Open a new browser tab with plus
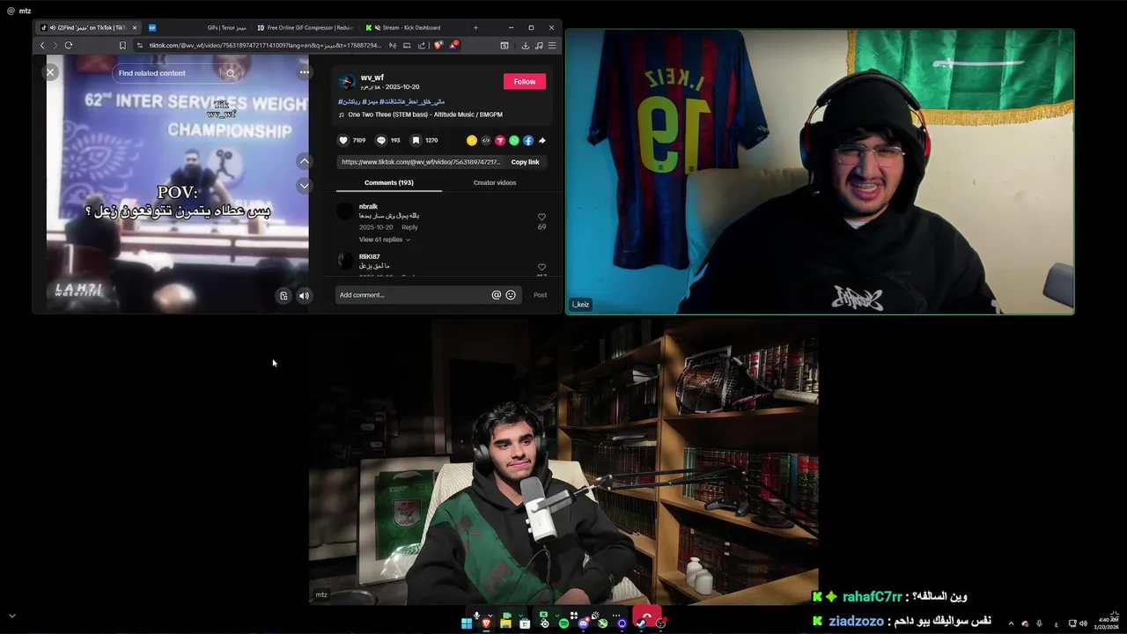Image resolution: width=1127 pixels, height=634 pixels. point(475,27)
